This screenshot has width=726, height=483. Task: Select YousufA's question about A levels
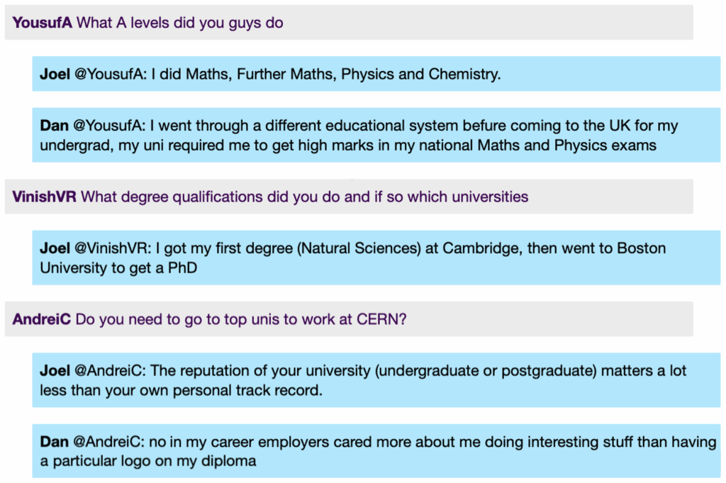(179, 23)
